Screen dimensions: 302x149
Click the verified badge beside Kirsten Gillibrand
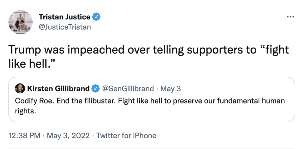[x=96, y=88]
